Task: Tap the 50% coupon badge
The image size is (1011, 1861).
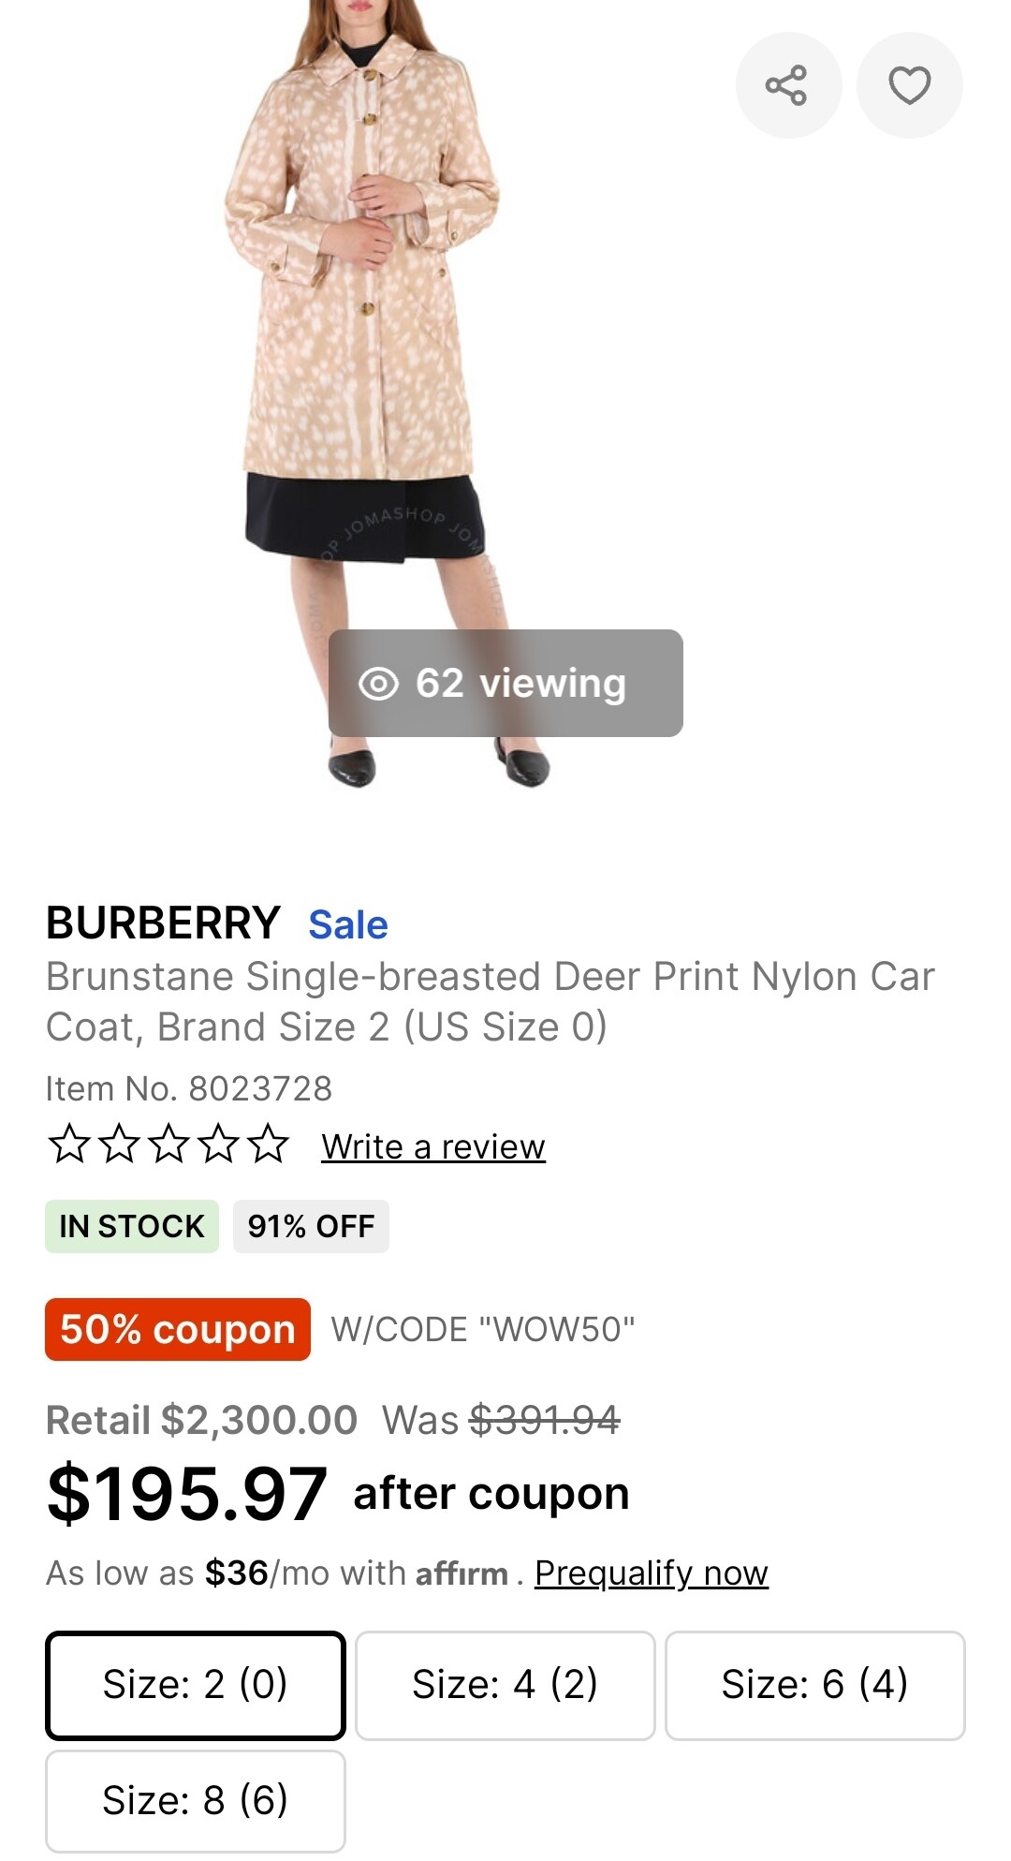Action: click(177, 1329)
